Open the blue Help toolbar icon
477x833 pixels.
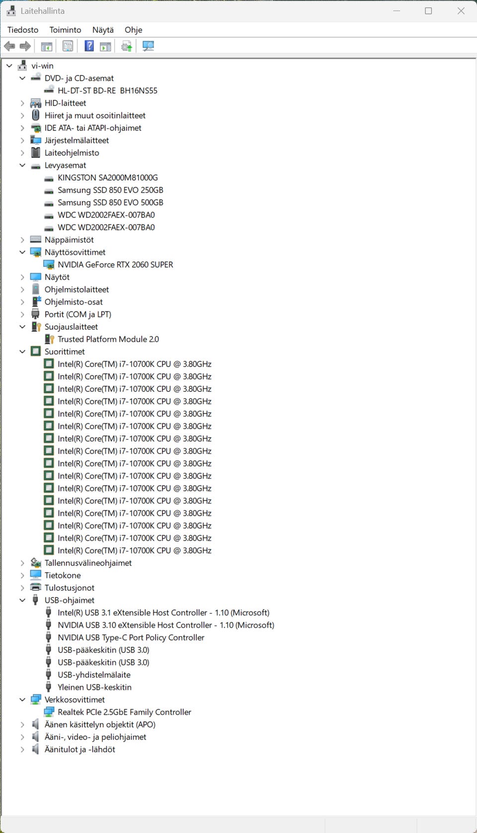(x=89, y=46)
